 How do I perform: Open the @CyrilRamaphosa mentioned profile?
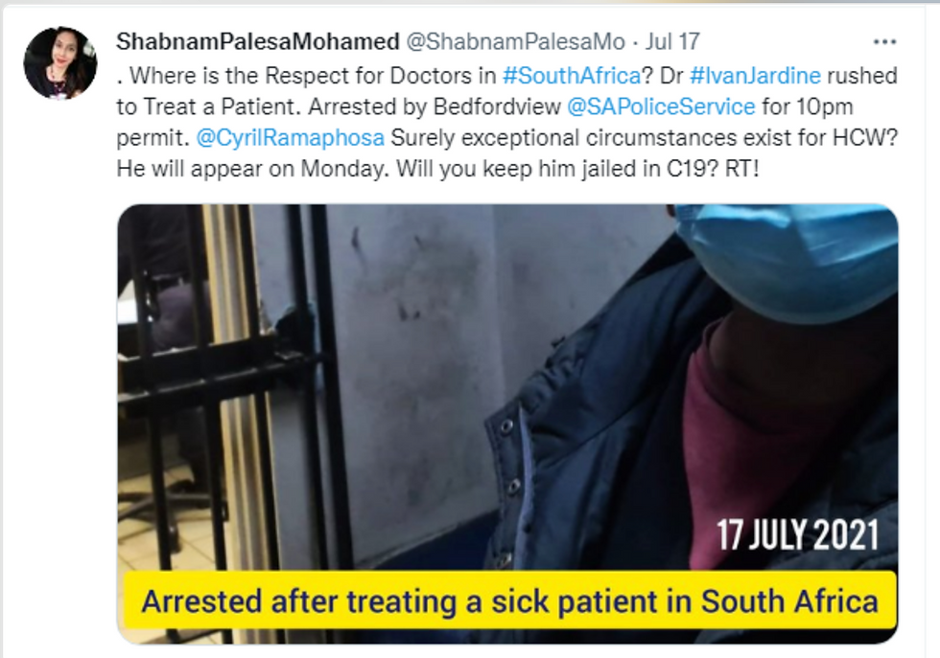290,138
